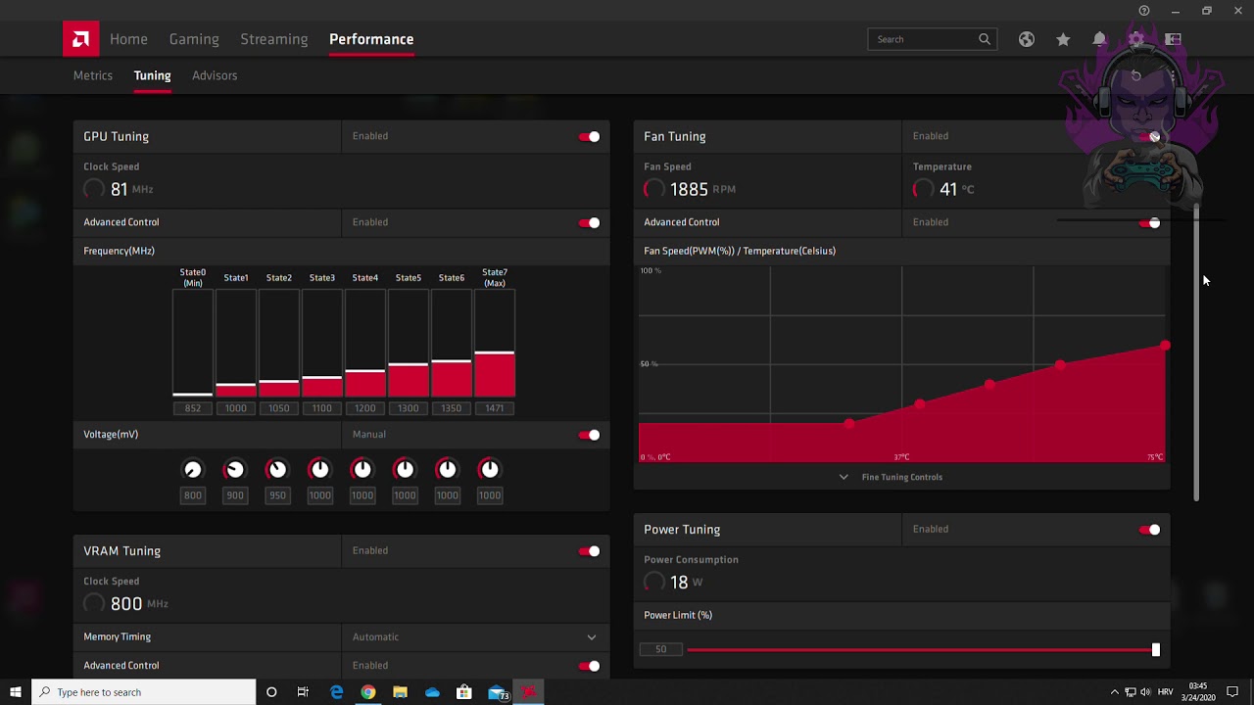Screen dimensions: 1254x705
Task: Click the HRV language indicator
Action: [x=1166, y=692]
